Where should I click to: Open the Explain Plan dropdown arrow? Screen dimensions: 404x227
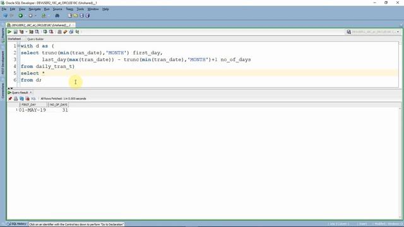[27, 32]
